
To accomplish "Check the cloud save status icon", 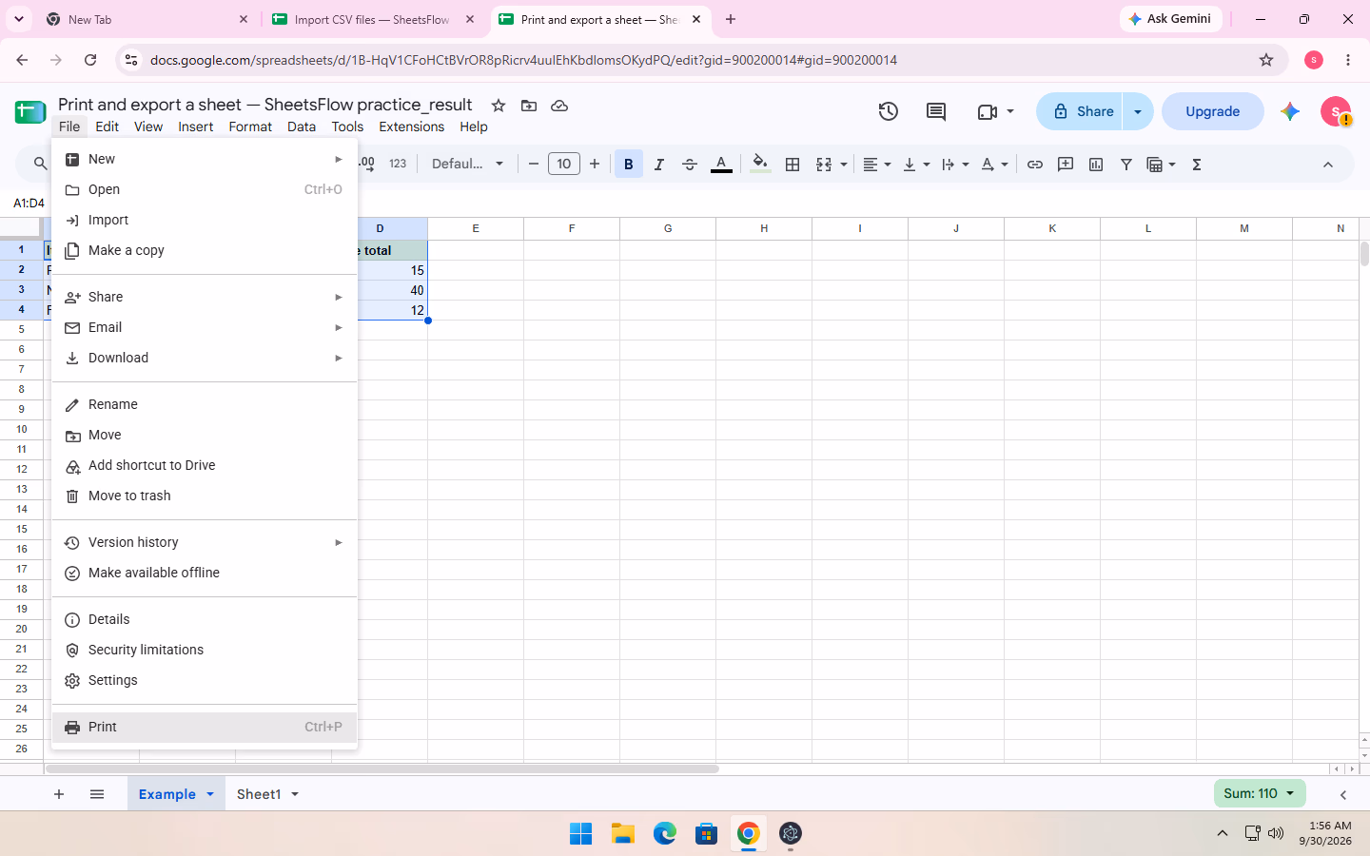I will [559, 106].
